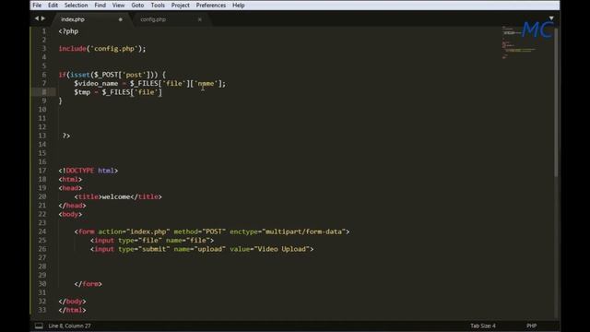Open the Tools menu

[158, 6]
